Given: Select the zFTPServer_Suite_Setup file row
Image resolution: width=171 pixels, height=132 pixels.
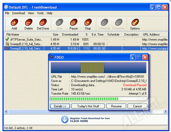Looking at the screenshot, I should pos(26,39).
